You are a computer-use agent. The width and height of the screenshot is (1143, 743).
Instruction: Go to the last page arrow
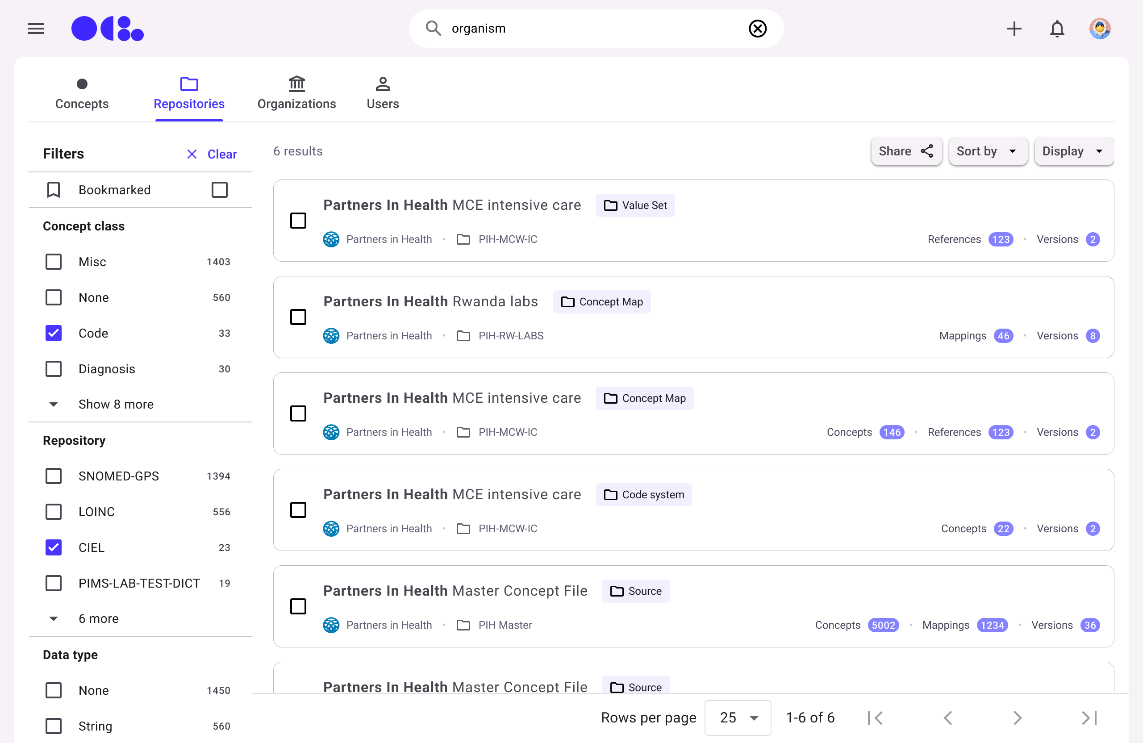pyautogui.click(x=1089, y=718)
